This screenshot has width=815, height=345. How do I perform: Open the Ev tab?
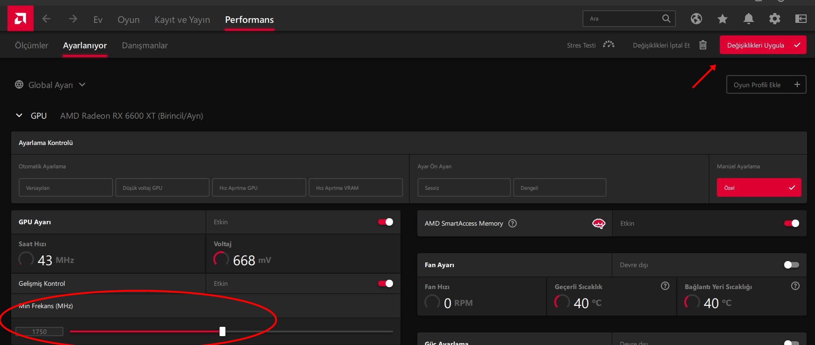[x=98, y=20]
